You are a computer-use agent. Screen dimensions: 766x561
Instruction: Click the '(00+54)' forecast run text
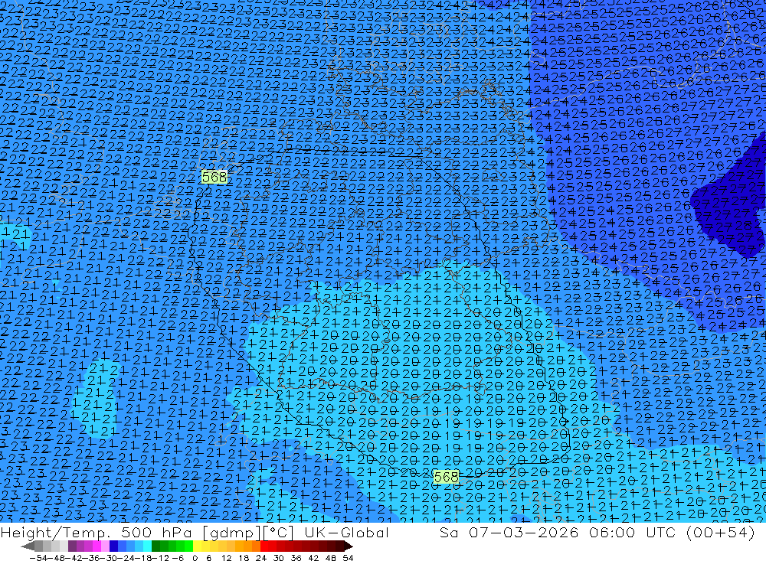720,533
